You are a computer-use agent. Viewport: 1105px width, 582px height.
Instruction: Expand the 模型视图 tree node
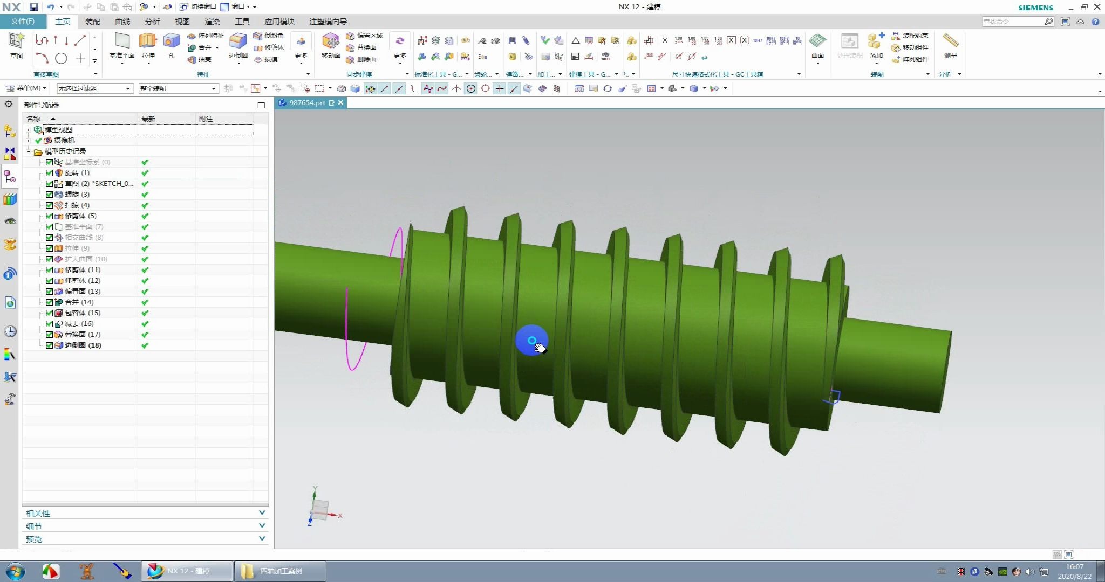[x=29, y=130]
